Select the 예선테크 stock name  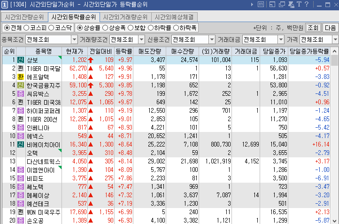point(38,203)
